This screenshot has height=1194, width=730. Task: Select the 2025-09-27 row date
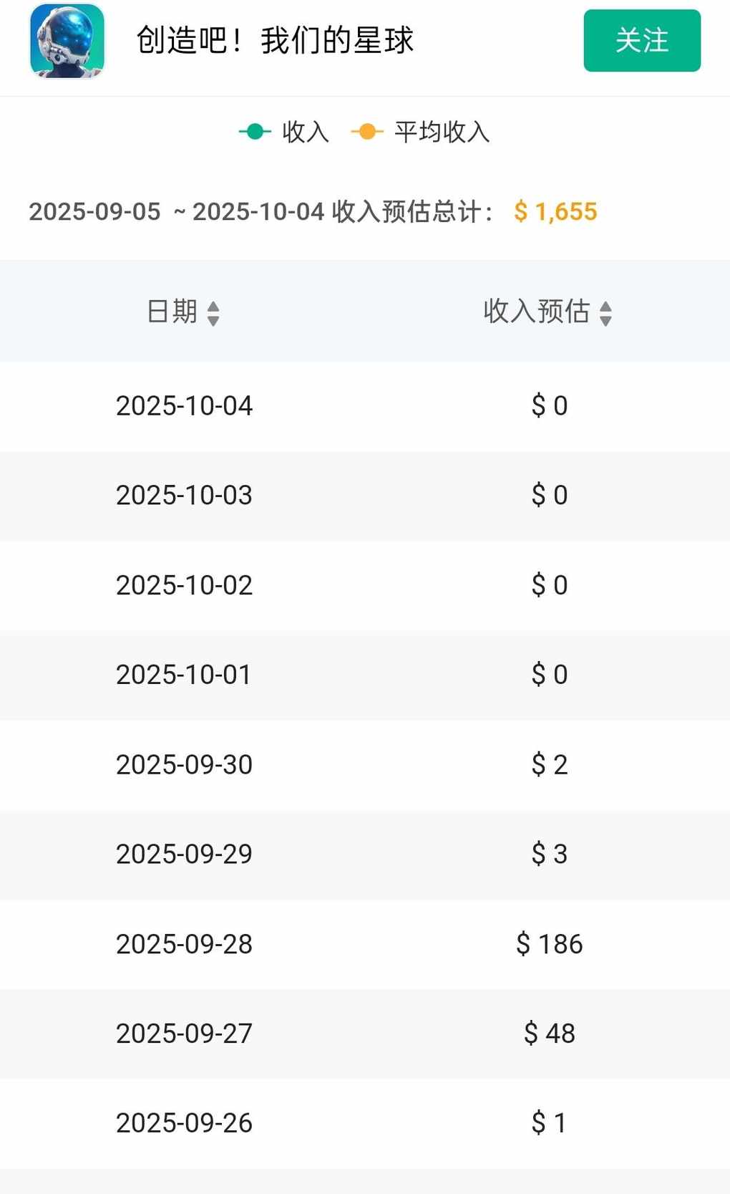pos(184,1034)
